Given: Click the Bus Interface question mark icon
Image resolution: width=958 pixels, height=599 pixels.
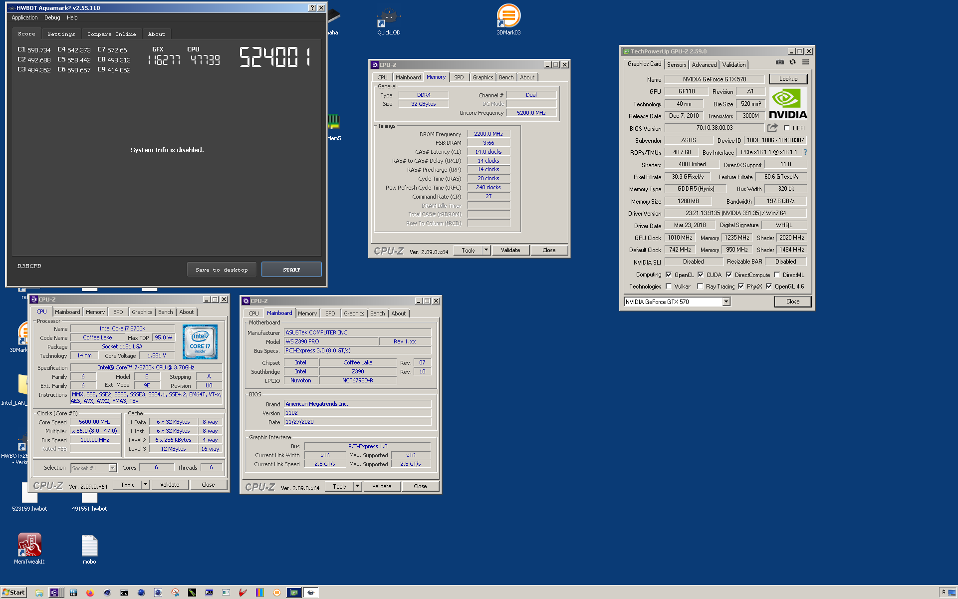Looking at the screenshot, I should pyautogui.click(x=805, y=152).
